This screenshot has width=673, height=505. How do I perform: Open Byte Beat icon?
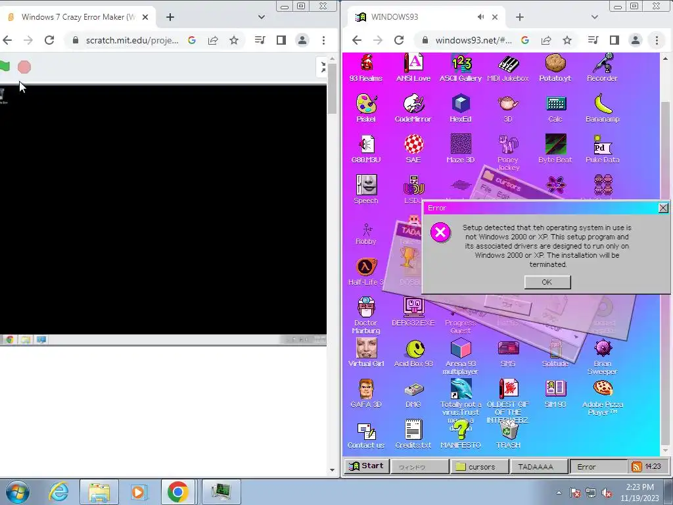click(555, 149)
